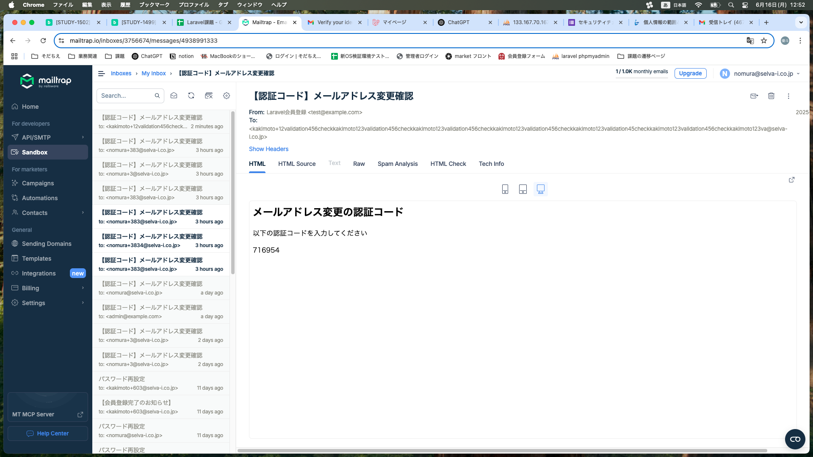Screen dimensions: 813x457
Task: Refresh the inbox with the reload icon
Action: click(191, 96)
